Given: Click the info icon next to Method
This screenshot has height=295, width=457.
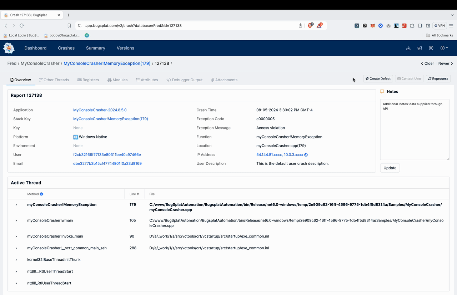Looking at the screenshot, I should click(41, 194).
